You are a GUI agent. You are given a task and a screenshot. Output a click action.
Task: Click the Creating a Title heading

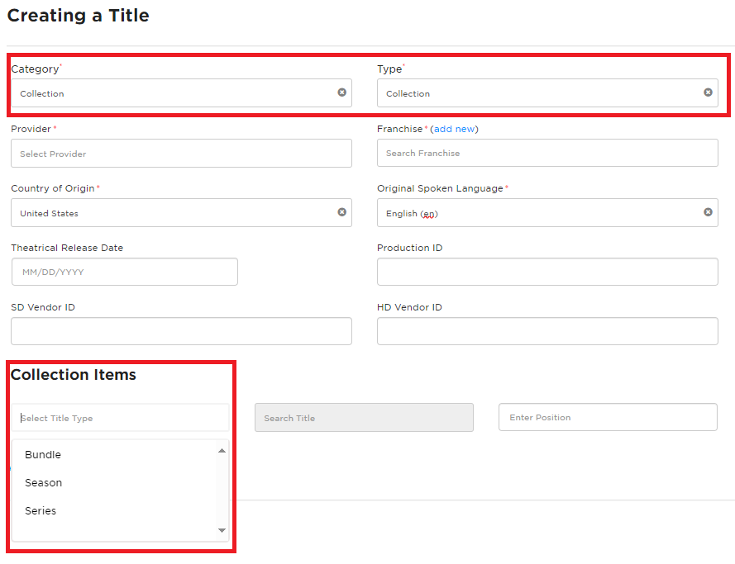[x=79, y=16]
